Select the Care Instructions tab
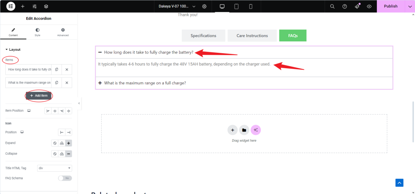This screenshot has height=194, width=415. pyautogui.click(x=252, y=36)
